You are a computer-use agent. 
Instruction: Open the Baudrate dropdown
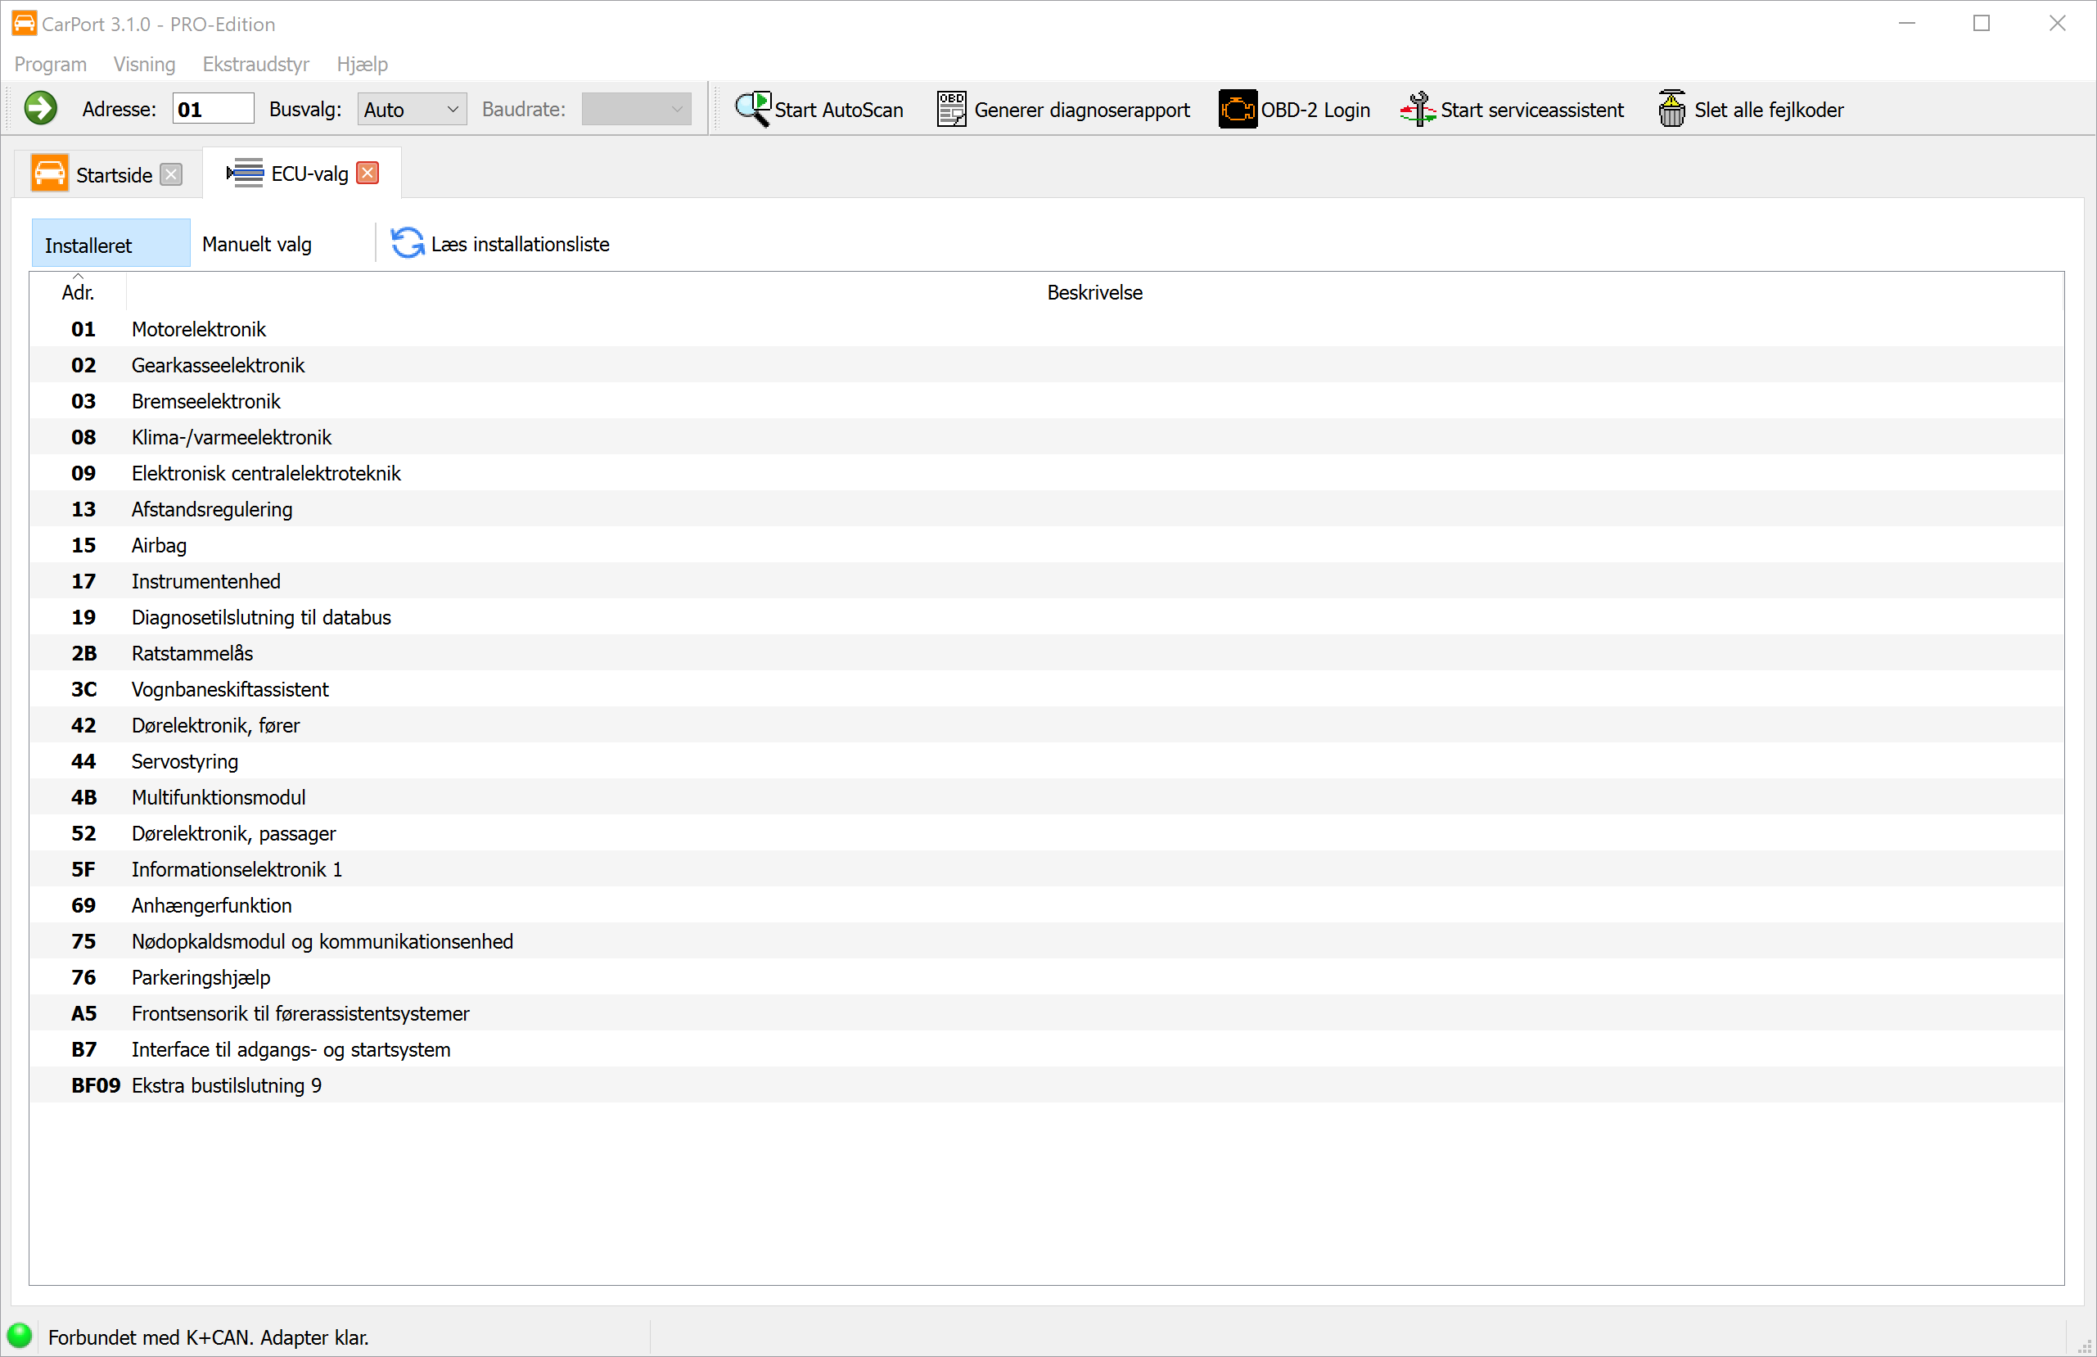pyautogui.click(x=635, y=110)
